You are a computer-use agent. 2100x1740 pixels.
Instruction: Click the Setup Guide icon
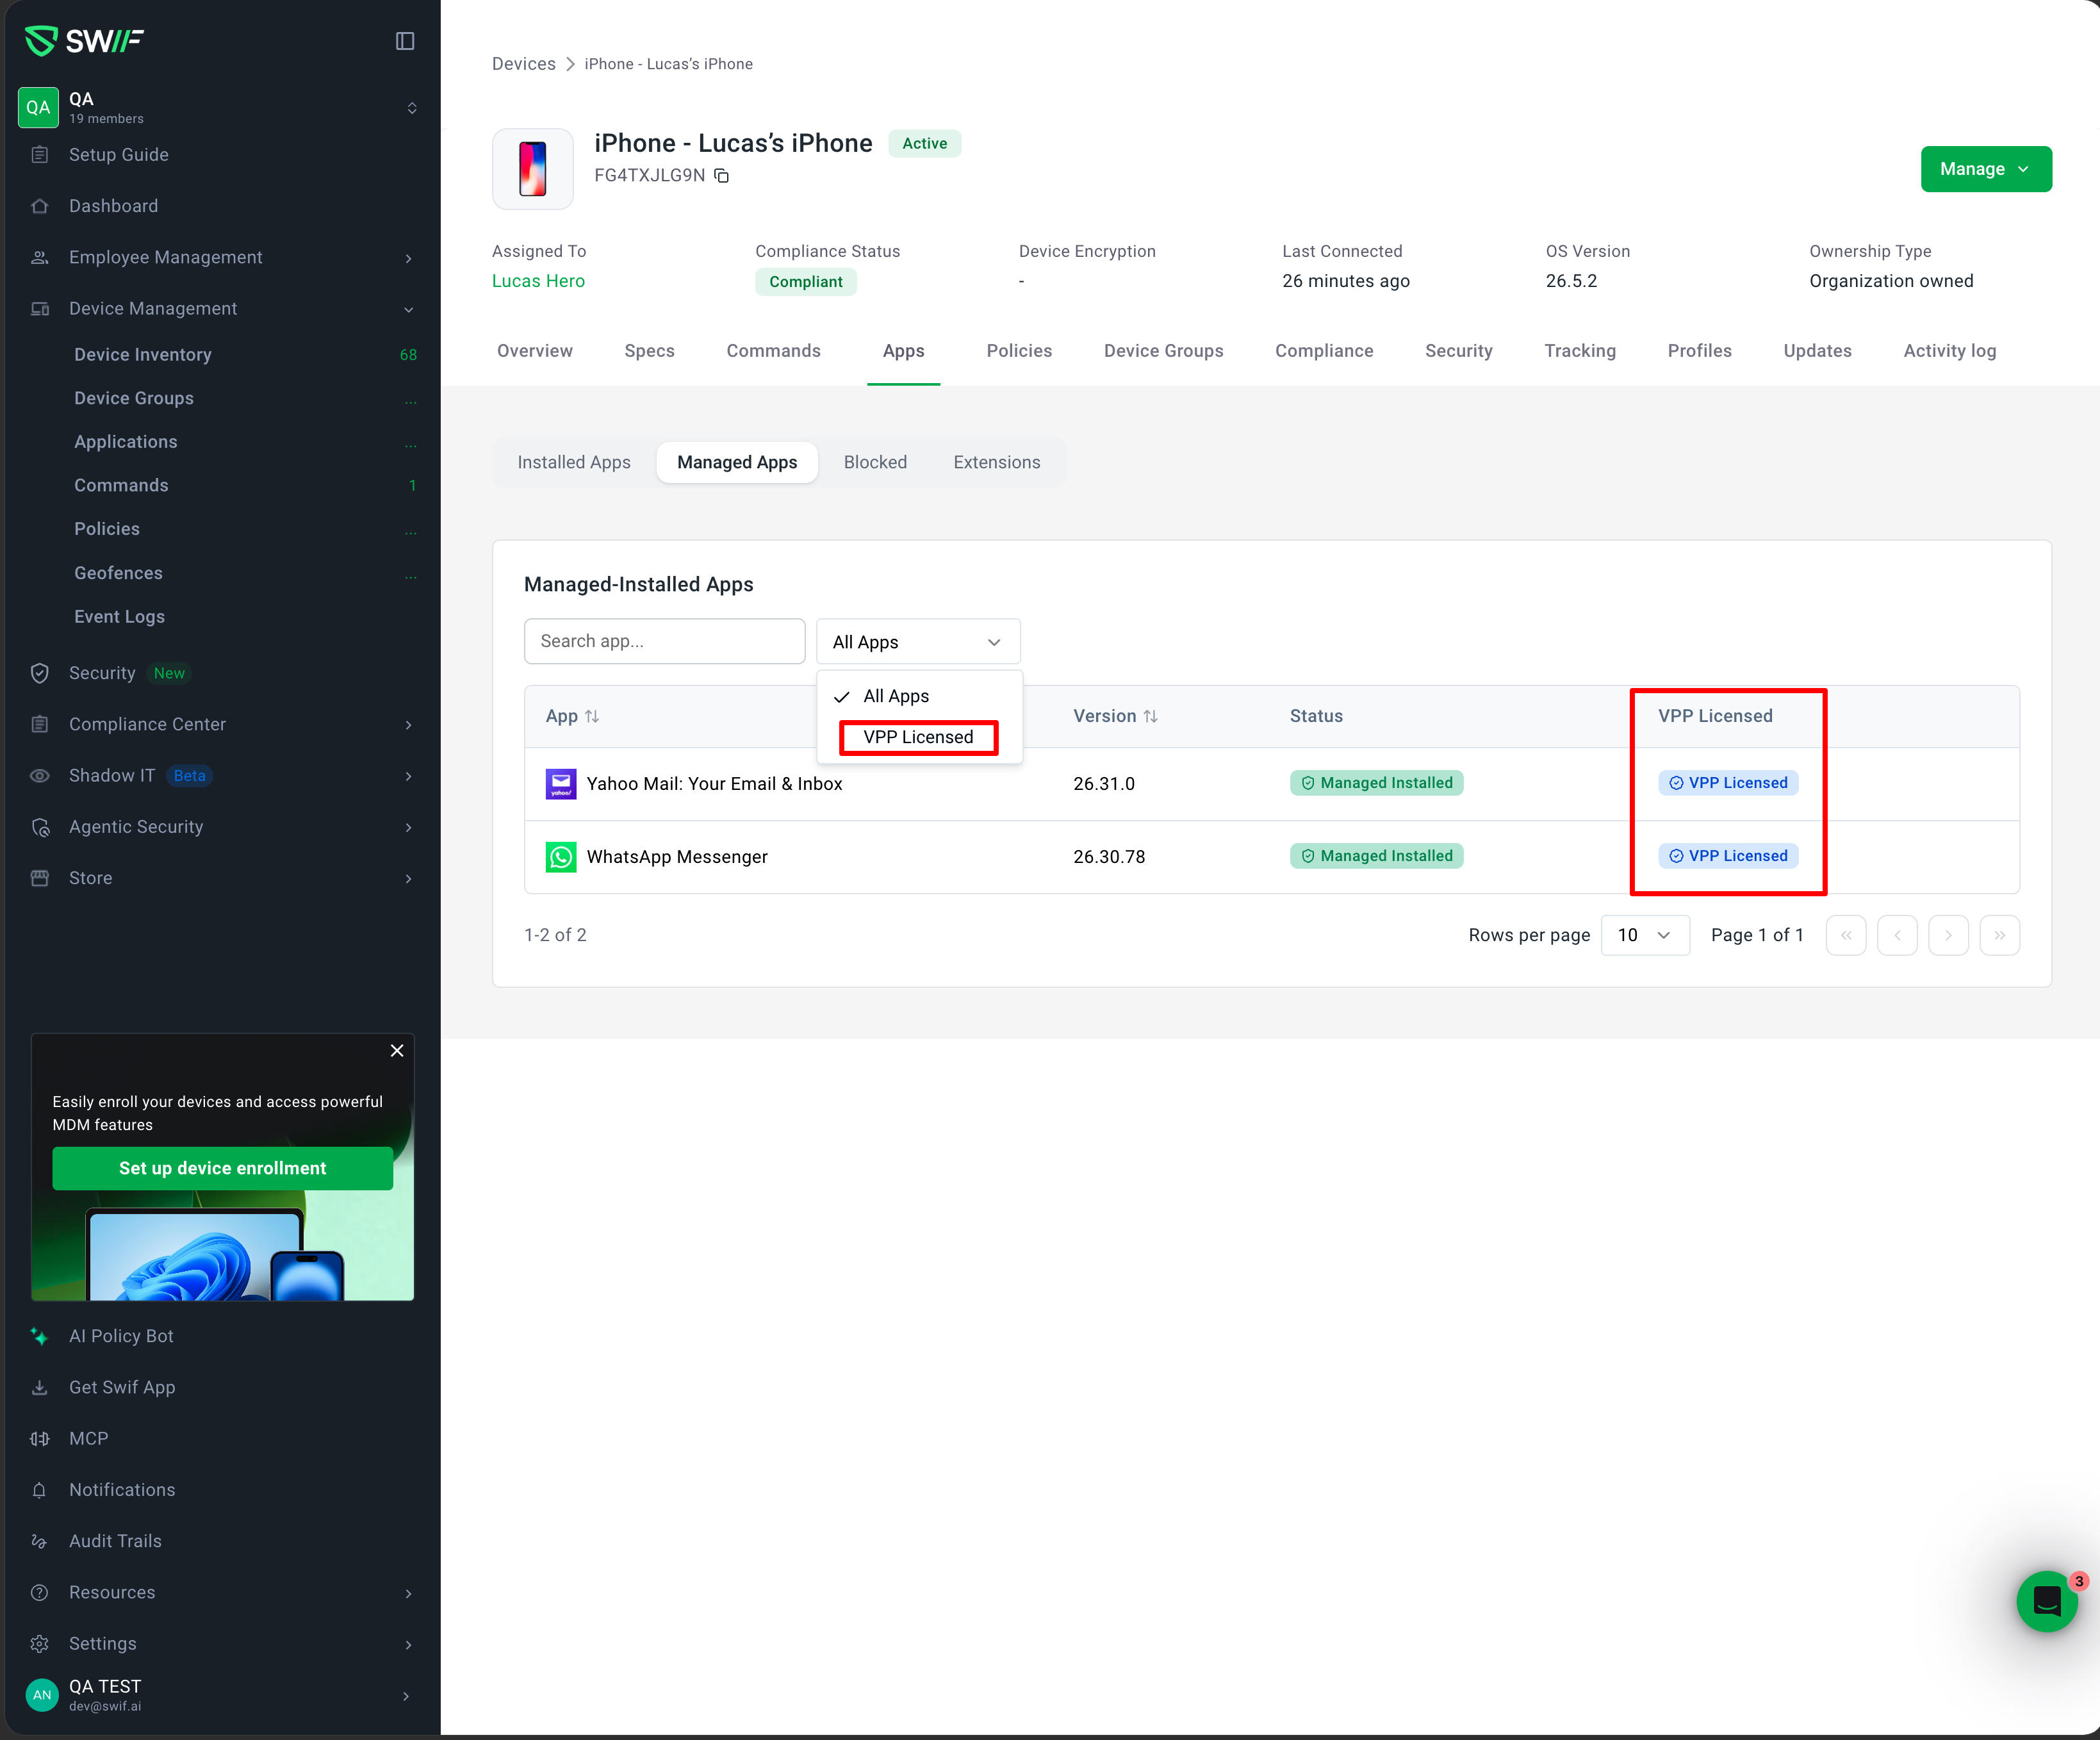click(40, 155)
